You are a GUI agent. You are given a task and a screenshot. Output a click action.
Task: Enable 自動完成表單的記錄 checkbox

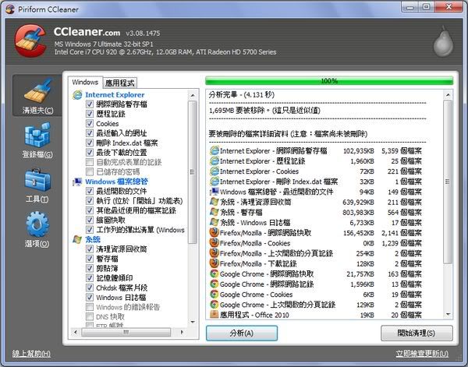coord(89,162)
